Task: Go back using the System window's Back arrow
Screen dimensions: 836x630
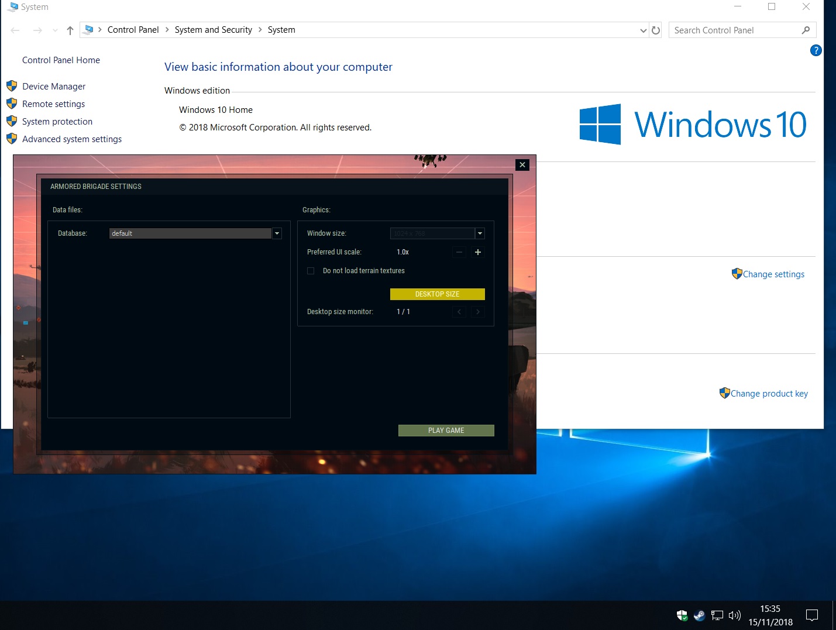Action: [15, 30]
